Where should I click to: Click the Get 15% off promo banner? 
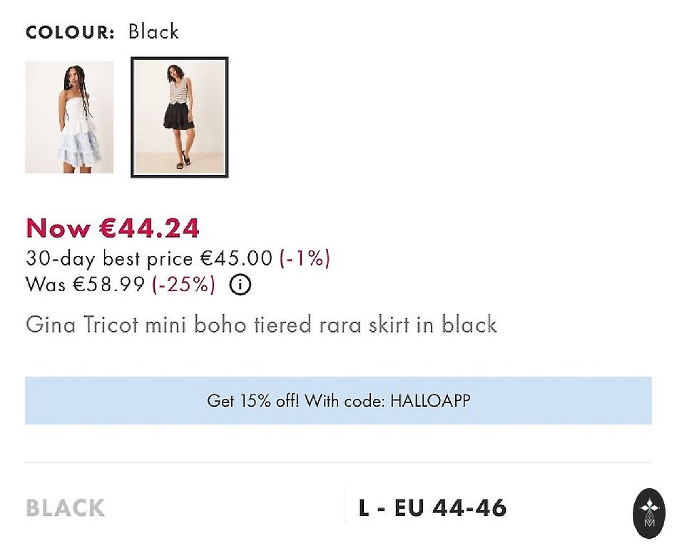click(338, 400)
